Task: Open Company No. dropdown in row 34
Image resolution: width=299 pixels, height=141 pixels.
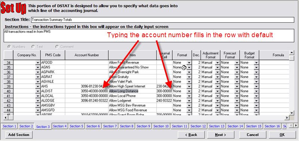Action: click(x=38, y=63)
